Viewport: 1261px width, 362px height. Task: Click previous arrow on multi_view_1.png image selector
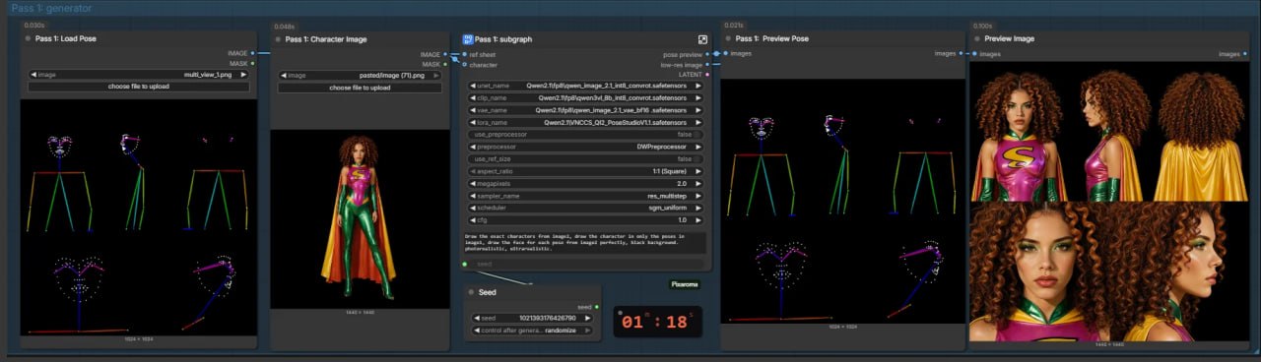33,75
